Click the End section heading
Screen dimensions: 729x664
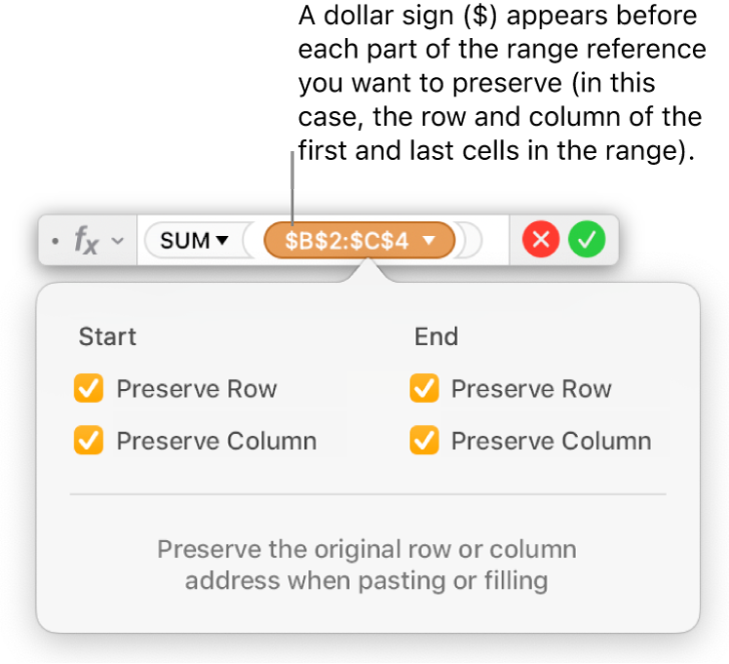(436, 337)
